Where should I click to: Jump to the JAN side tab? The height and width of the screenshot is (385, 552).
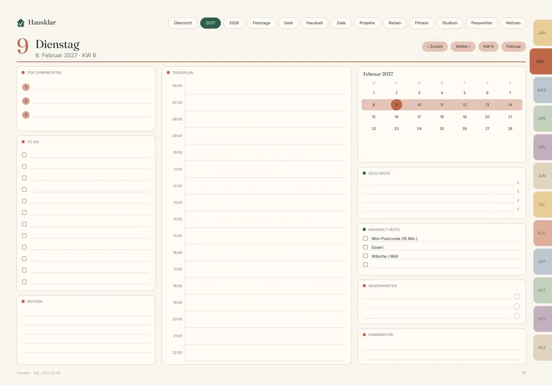click(x=542, y=33)
